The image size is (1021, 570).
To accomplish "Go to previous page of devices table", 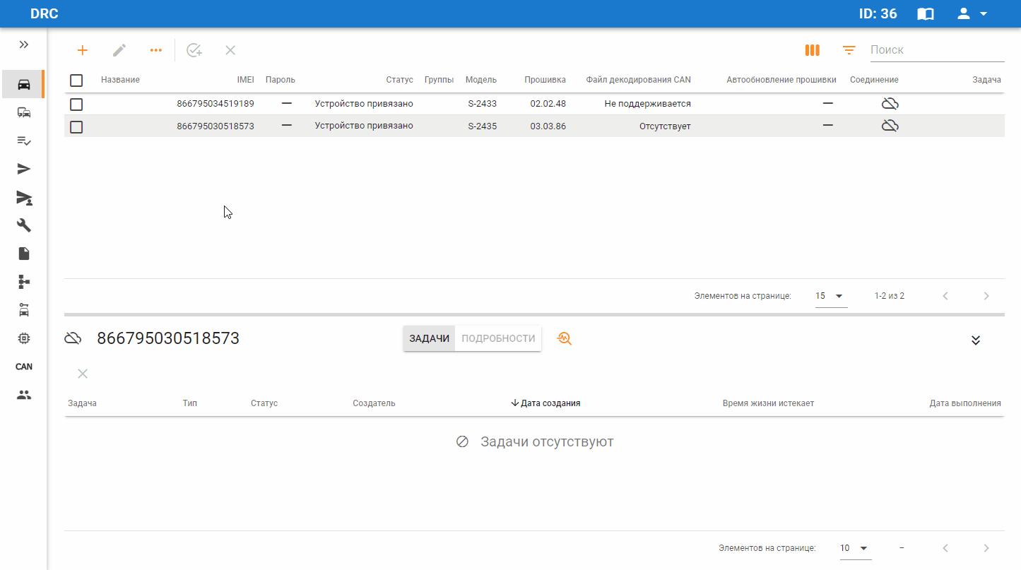I will [x=945, y=296].
